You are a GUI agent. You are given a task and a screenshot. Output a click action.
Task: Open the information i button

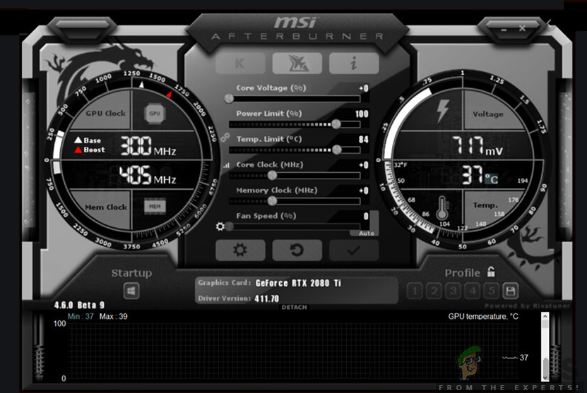click(x=354, y=63)
